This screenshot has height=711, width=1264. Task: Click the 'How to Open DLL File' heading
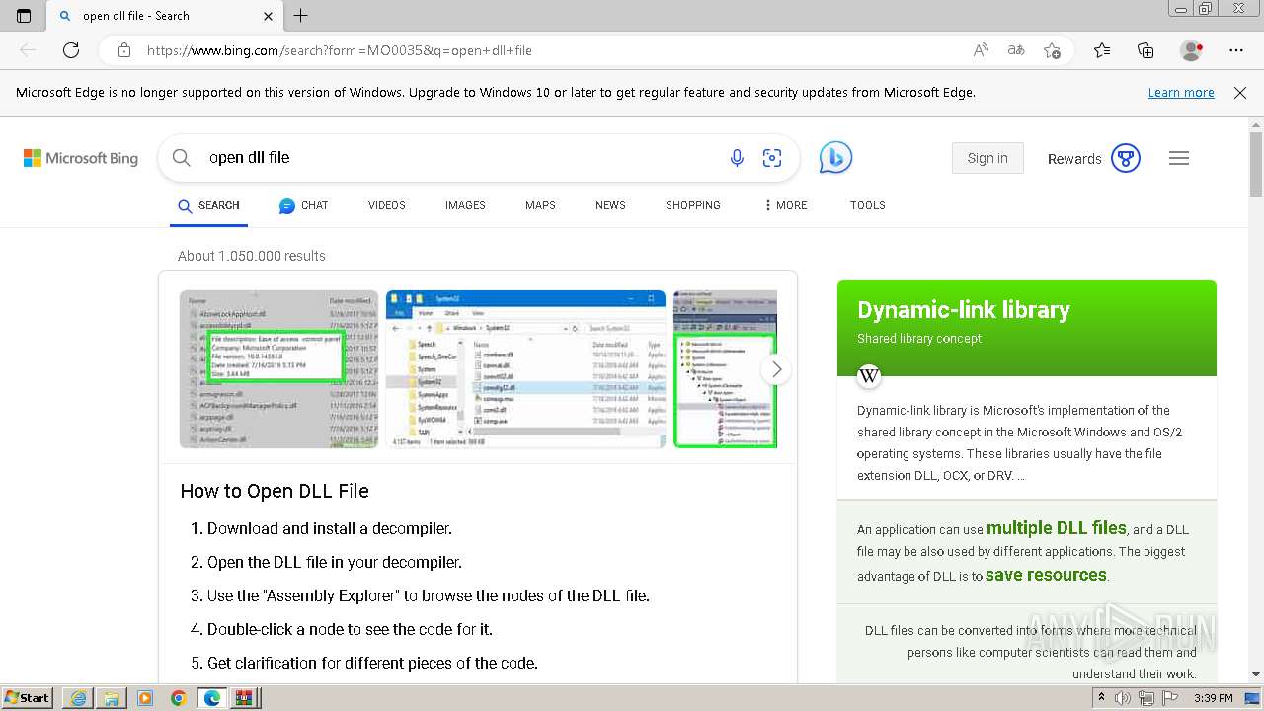pos(275,491)
